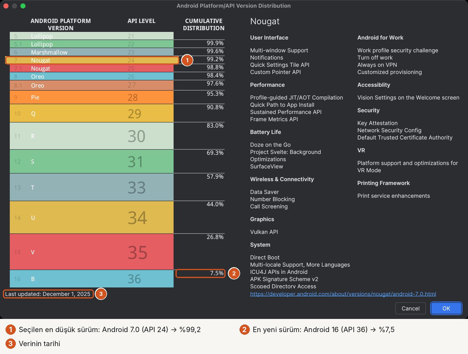The width and height of the screenshot is (468, 354).
Task: Click the 83.0% cumulative distribution value
Action: (x=215, y=126)
